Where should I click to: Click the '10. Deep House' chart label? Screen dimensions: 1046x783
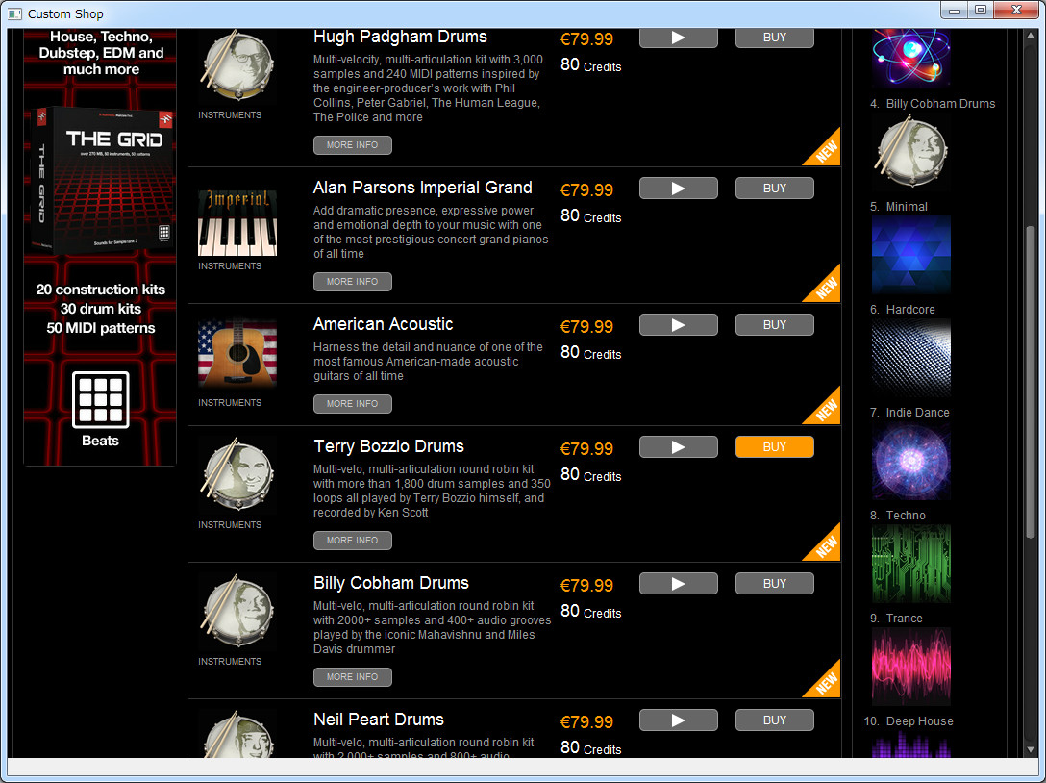tap(909, 720)
